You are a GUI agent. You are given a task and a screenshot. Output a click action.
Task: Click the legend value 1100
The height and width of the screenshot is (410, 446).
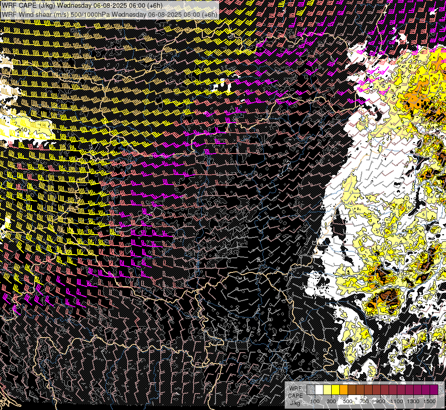(396, 401)
